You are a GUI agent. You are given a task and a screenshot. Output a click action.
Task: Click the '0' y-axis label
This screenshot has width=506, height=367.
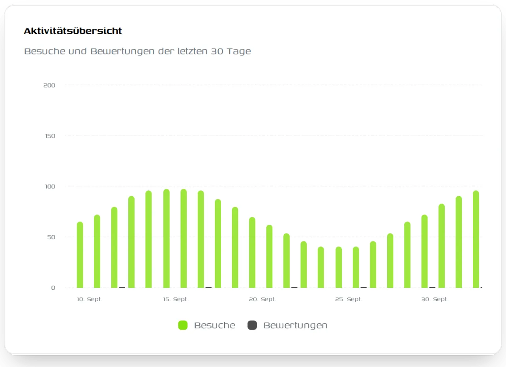(53, 288)
